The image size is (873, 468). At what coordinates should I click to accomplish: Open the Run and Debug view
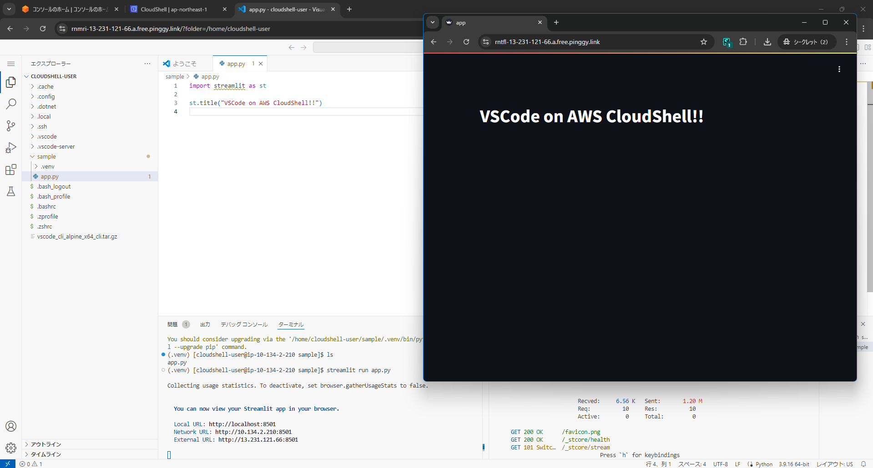pos(11,148)
